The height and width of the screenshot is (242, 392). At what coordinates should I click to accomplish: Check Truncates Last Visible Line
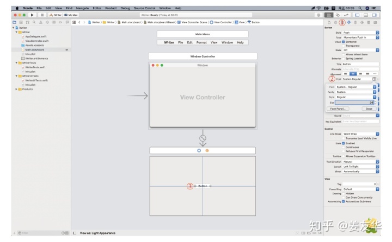[343, 138]
